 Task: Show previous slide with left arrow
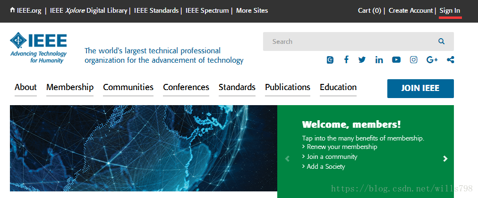coord(287,158)
